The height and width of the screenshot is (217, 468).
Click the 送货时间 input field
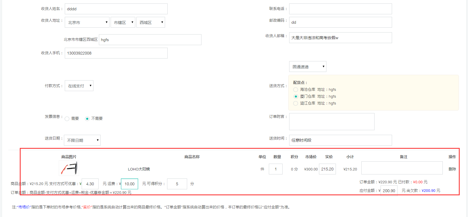click(340, 140)
